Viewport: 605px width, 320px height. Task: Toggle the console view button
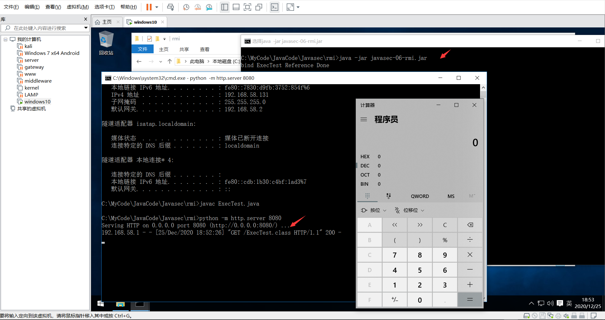(275, 7)
